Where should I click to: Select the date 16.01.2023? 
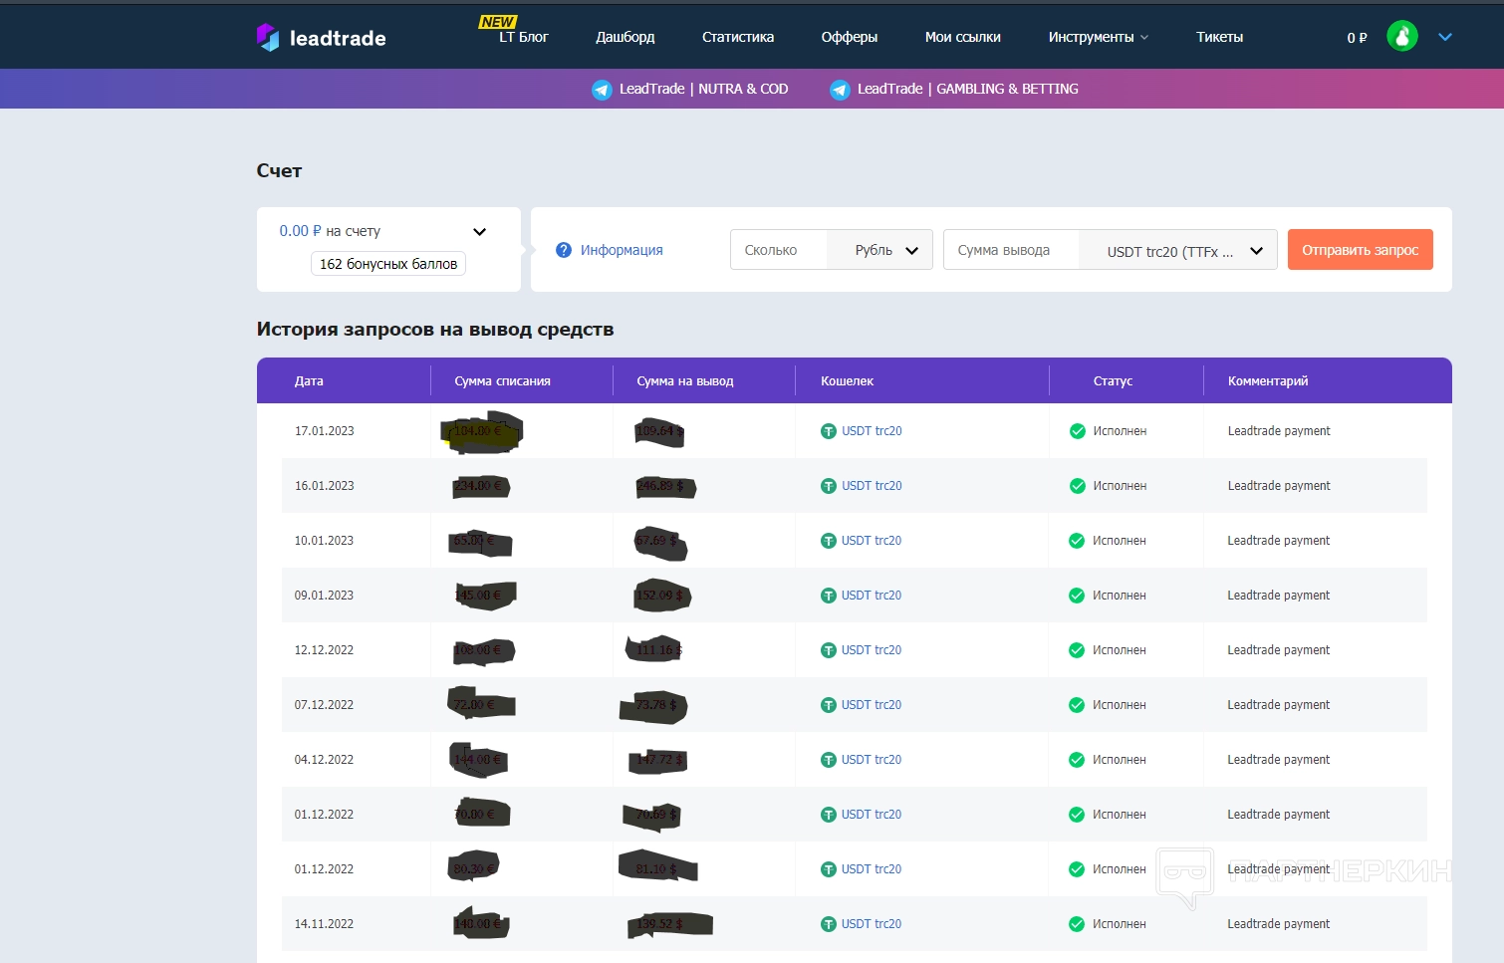pyautogui.click(x=324, y=486)
